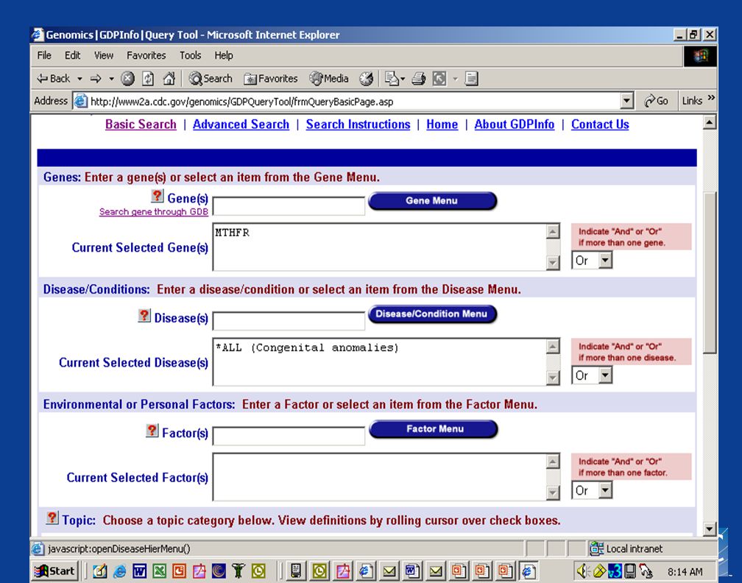The height and width of the screenshot is (583, 742).
Task: Launch Word from quick launch
Action: 139,571
